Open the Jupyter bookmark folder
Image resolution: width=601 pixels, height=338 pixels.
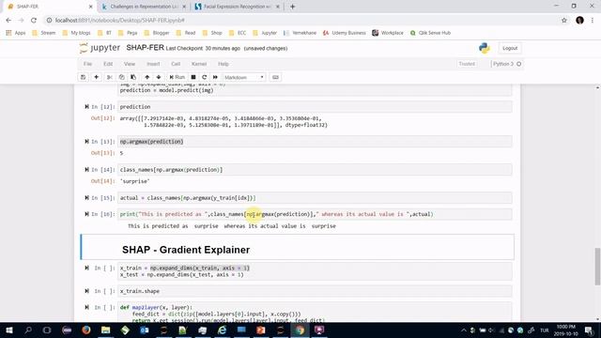click(265, 33)
